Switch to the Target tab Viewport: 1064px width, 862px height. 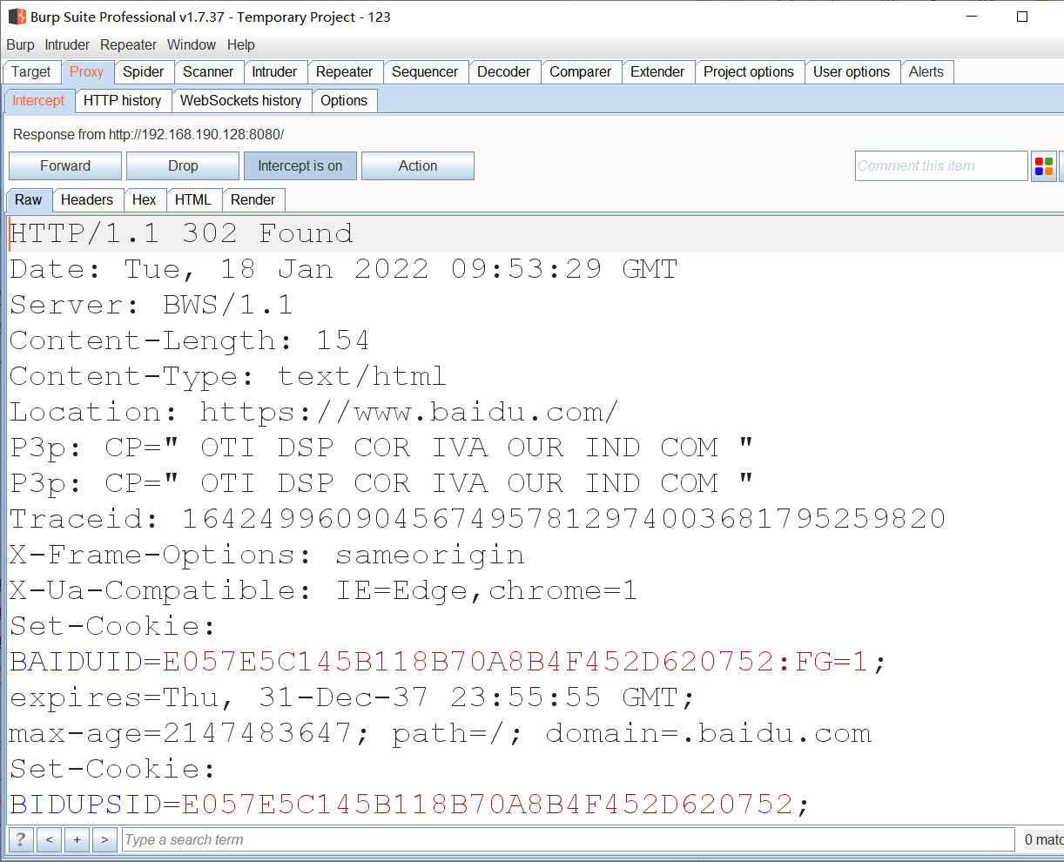tap(31, 72)
